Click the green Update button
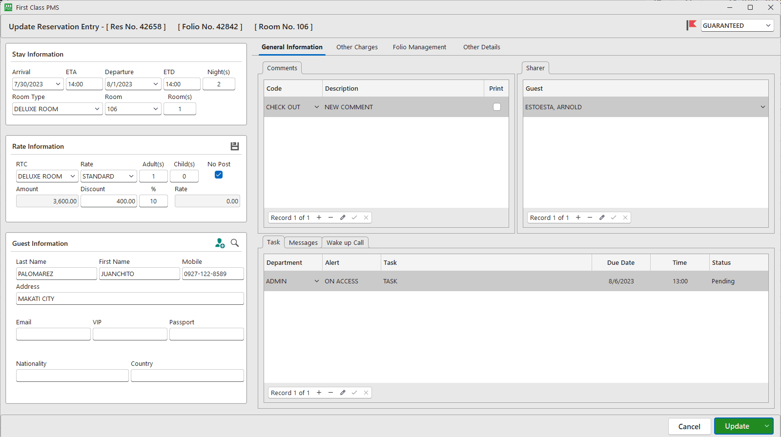 pos(737,426)
